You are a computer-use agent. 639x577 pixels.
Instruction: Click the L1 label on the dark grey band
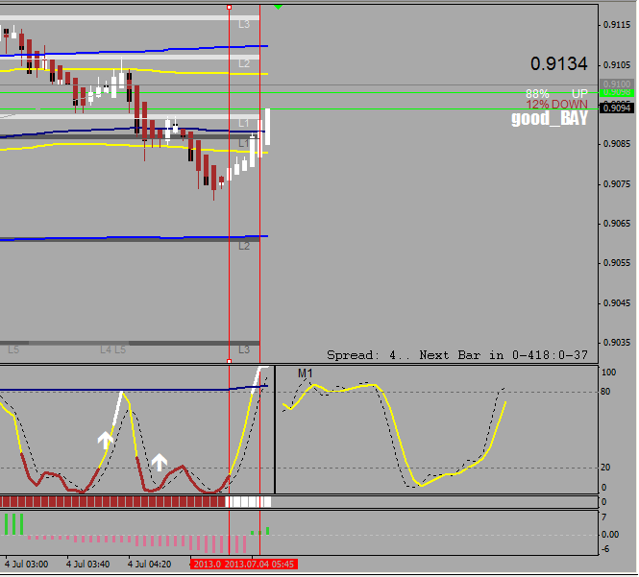tap(244, 143)
